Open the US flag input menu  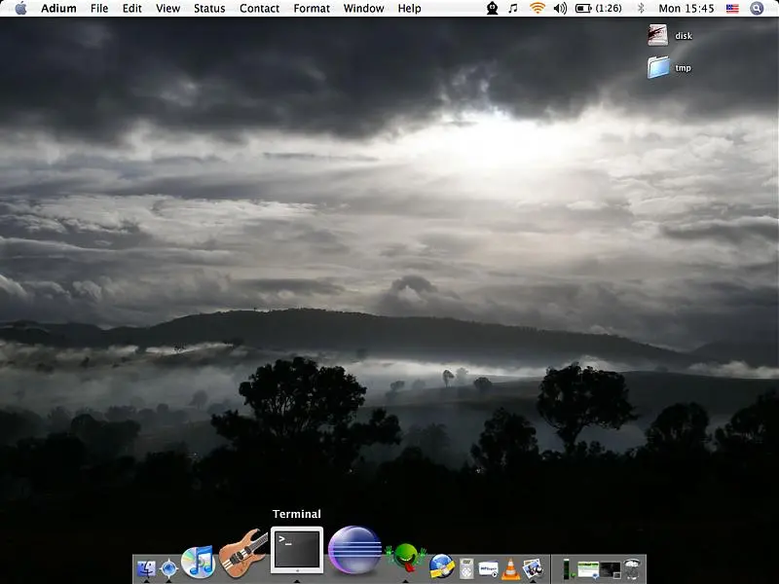732,8
